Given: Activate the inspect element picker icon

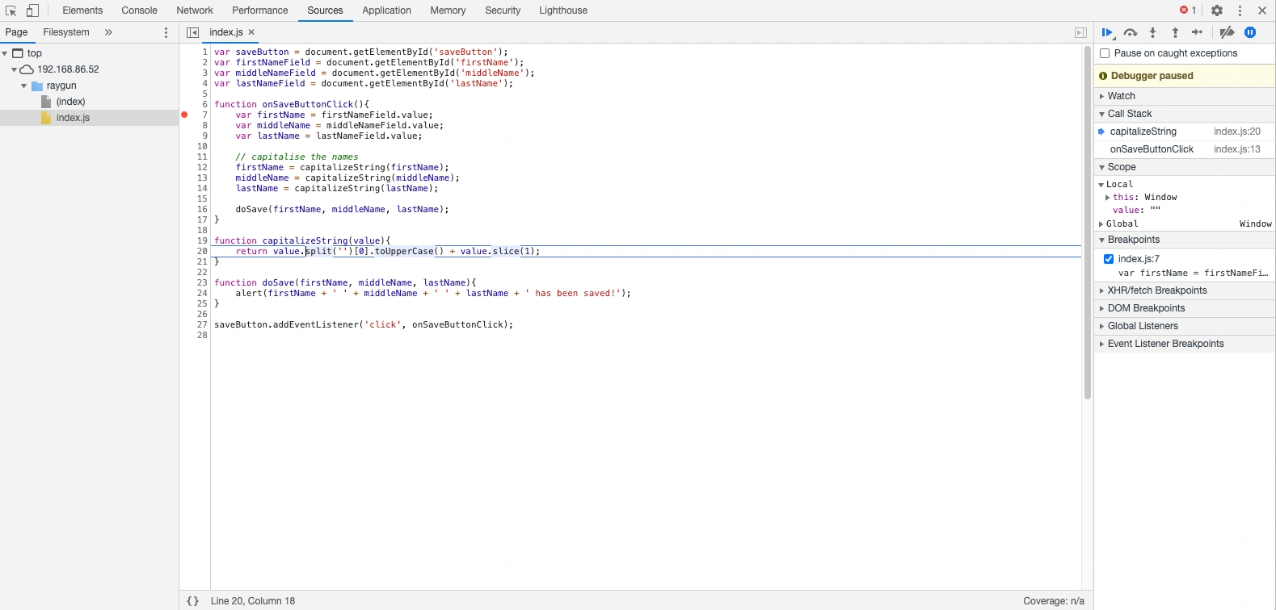Looking at the screenshot, I should [11, 10].
